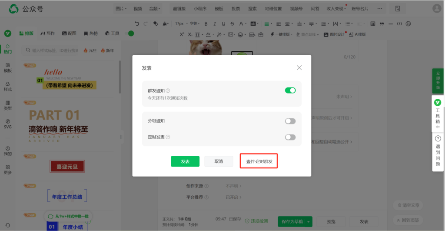
Task: Click the eraser clear-format icon
Action: [x=156, y=24]
